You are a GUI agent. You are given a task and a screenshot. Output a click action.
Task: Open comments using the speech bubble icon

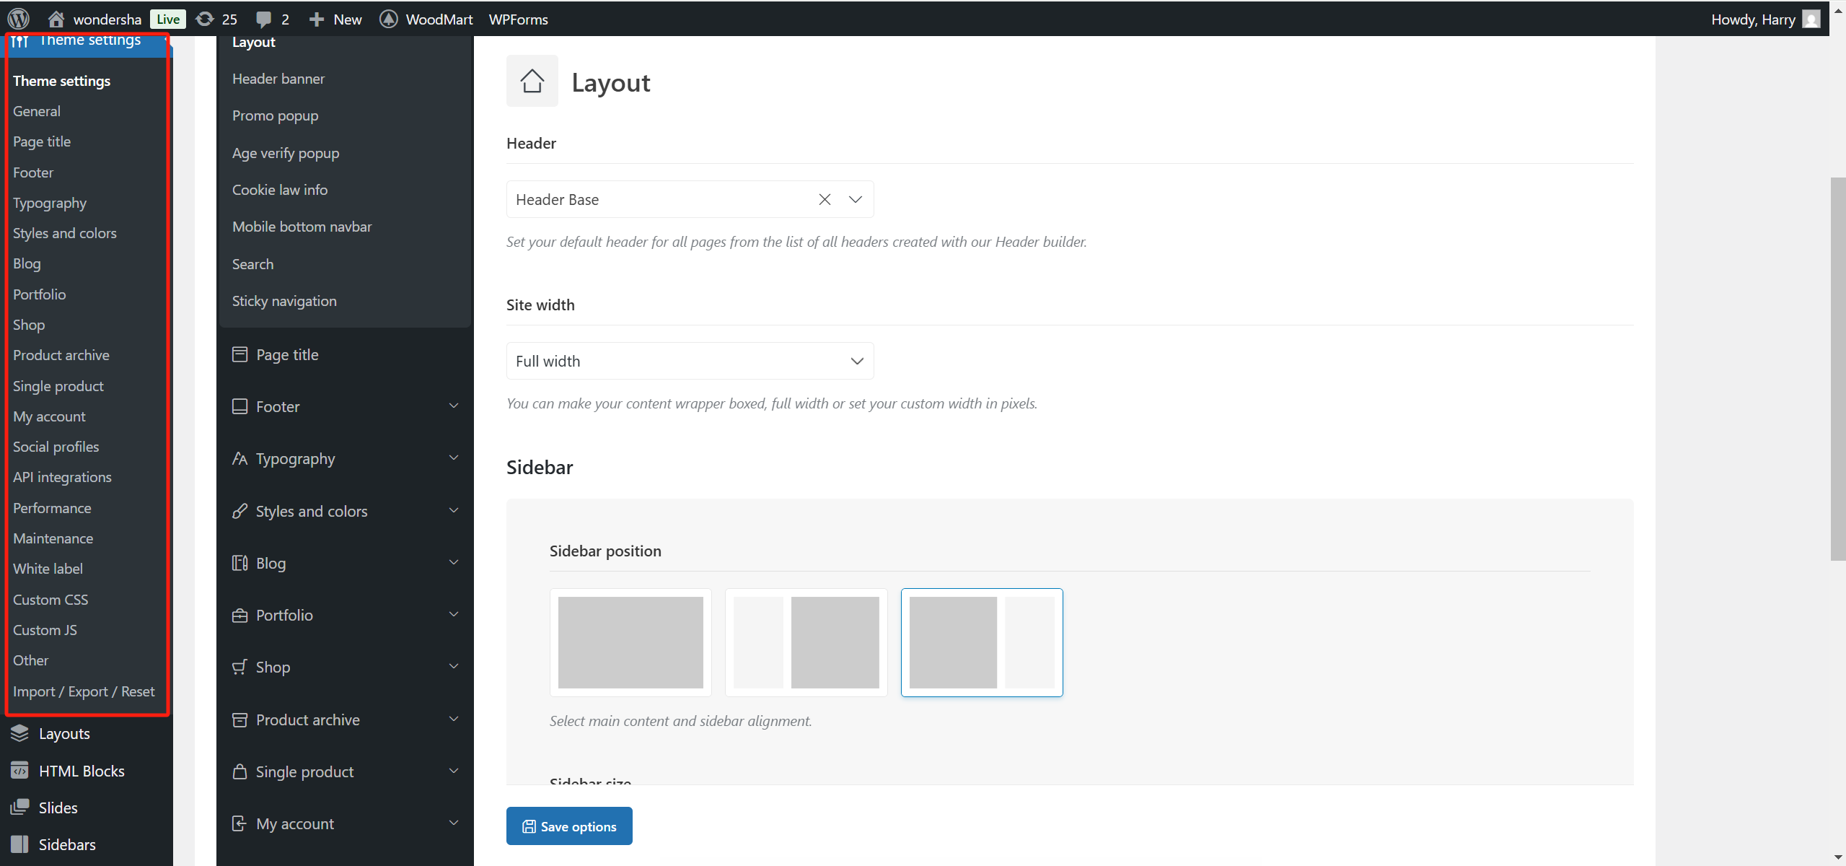[264, 19]
